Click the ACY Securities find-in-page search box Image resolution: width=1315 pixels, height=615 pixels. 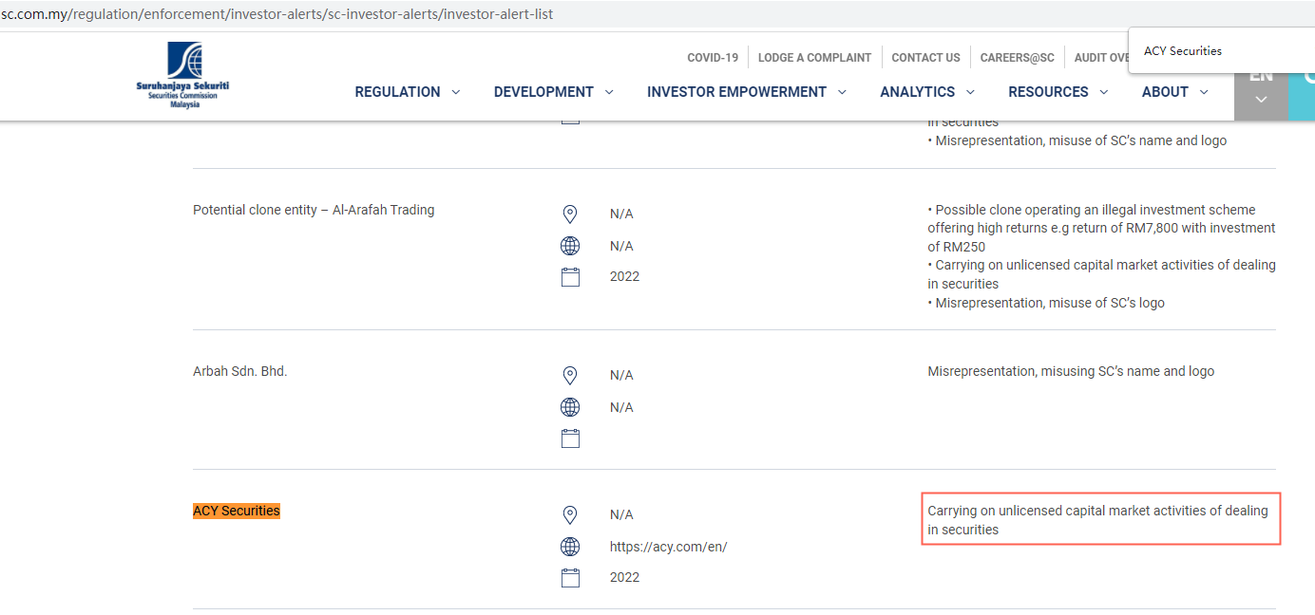click(1221, 51)
